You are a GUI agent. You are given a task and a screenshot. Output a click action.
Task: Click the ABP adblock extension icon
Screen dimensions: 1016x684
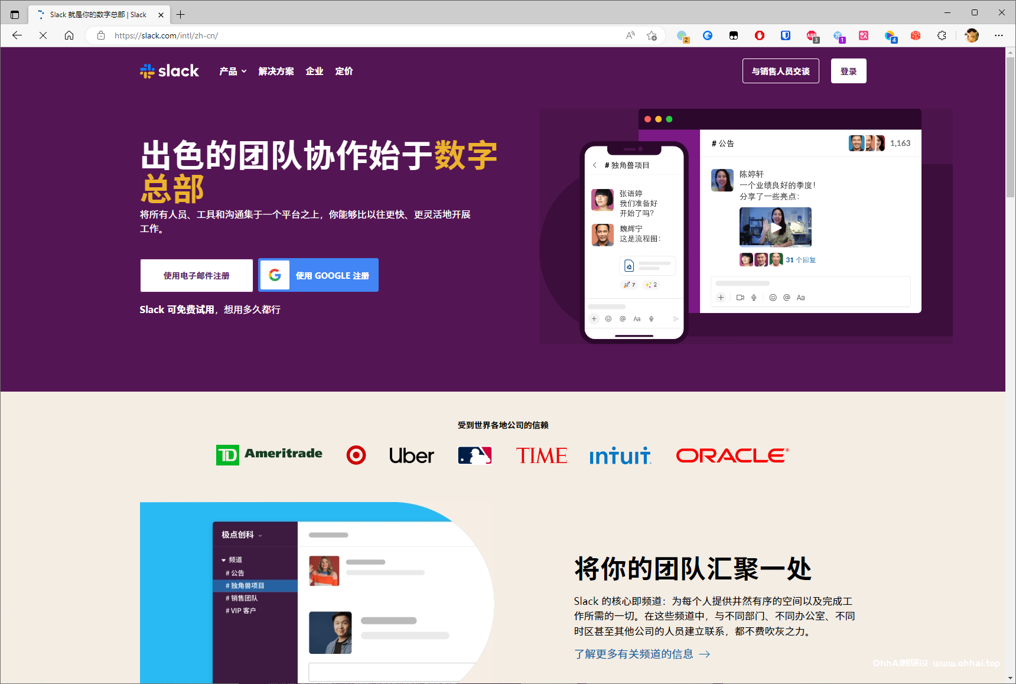coord(812,36)
